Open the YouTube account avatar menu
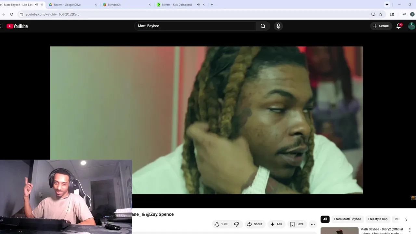Screen dimensions: 416x234 pyautogui.click(x=412, y=26)
